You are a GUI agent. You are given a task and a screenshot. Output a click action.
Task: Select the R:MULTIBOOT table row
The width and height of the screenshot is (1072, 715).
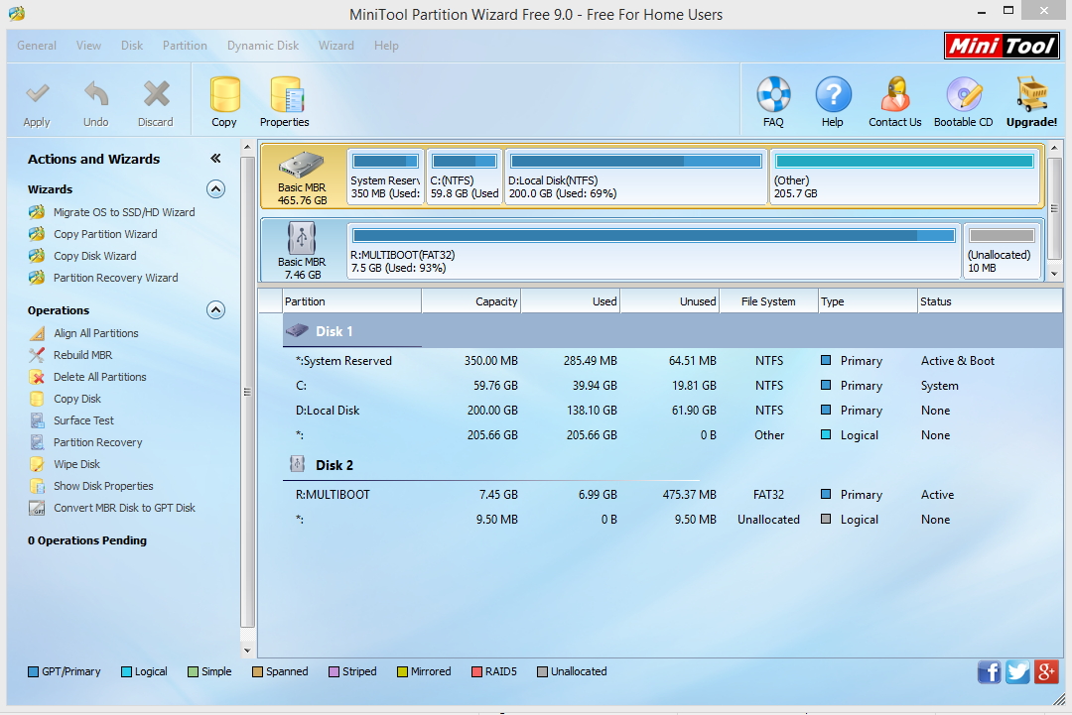673,495
